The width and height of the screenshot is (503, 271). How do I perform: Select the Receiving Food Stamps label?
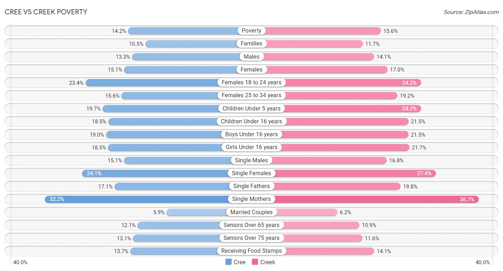coord(251,251)
